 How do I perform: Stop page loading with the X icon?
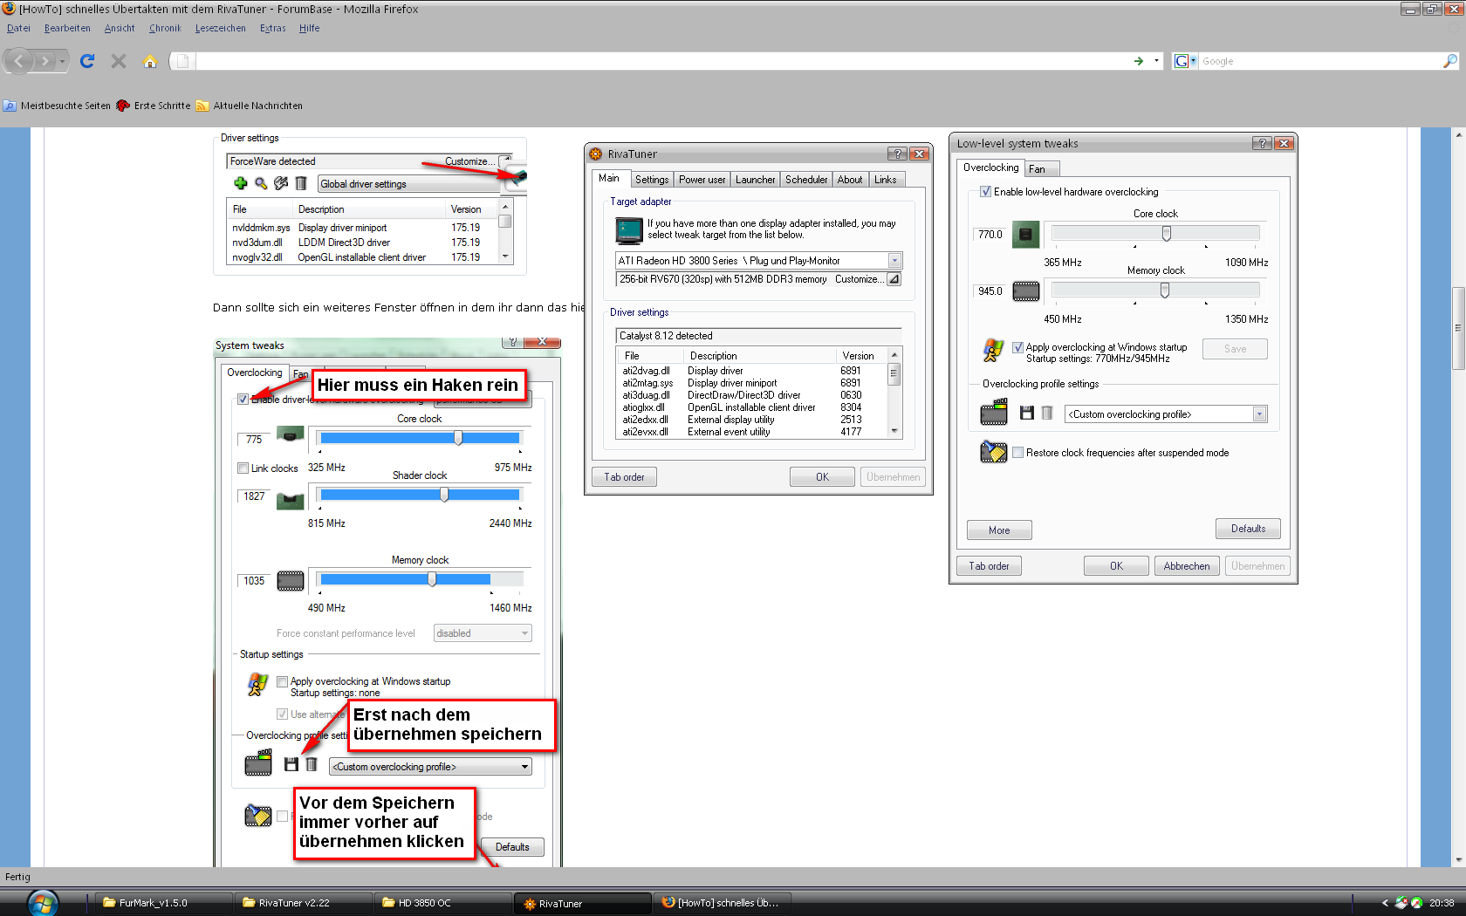coord(119,61)
